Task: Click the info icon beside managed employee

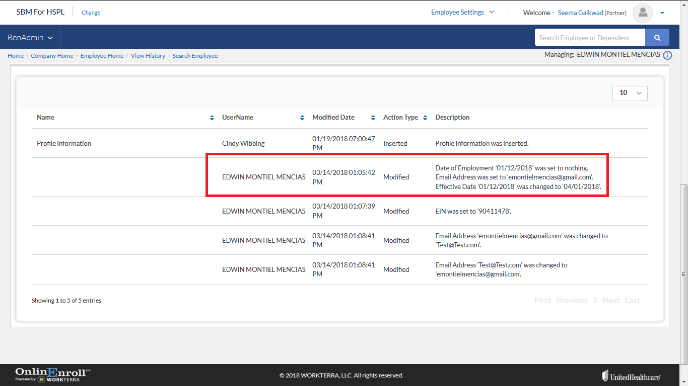Action: click(x=667, y=55)
